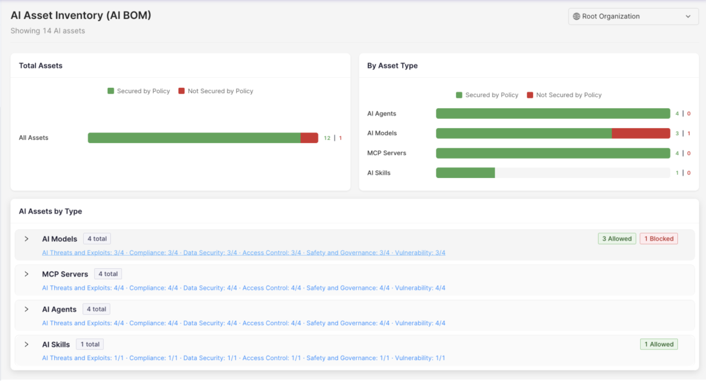Toggle Not Secured by Policy legend in By Asset Type
Viewport: 706px width, 381px height.
(x=564, y=95)
